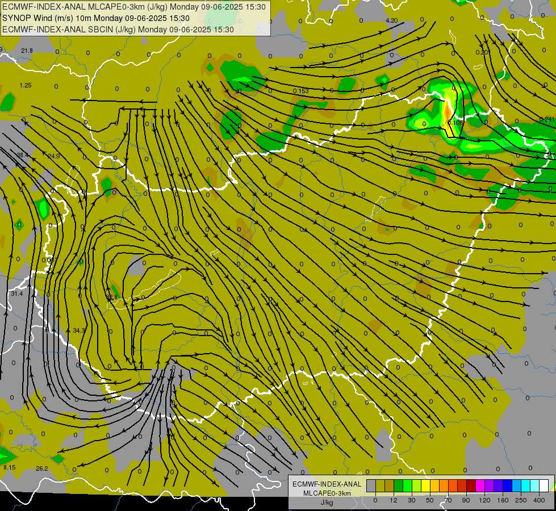
Task: Click the 'MLCAPE0-3km' legend label
Action: coord(327,493)
